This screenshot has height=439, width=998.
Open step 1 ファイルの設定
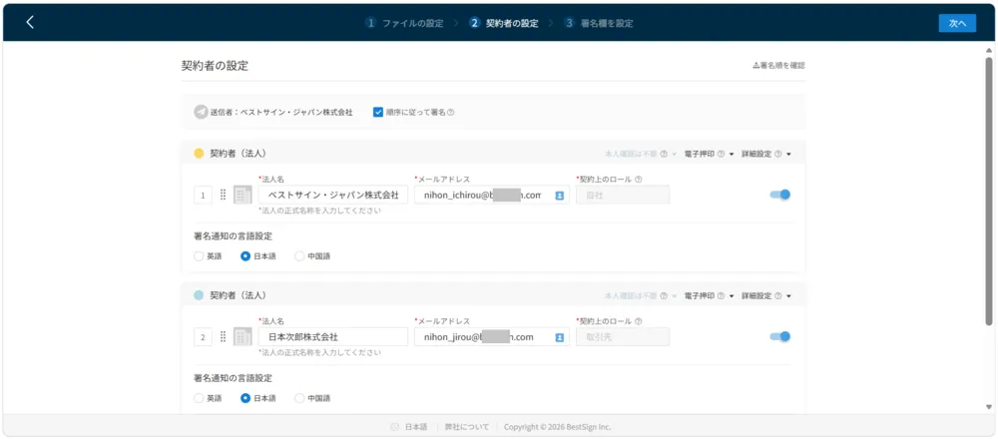(405, 23)
